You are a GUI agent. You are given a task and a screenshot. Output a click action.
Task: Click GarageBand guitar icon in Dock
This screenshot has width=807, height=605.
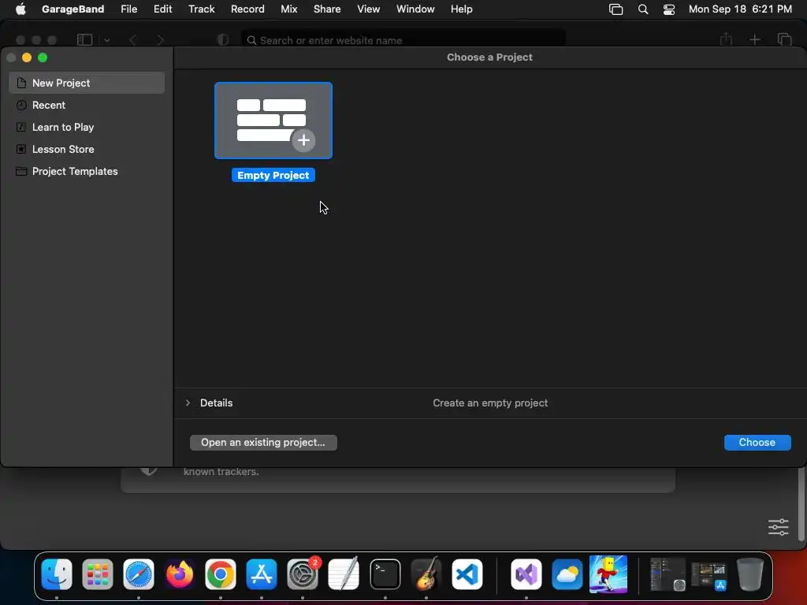[426, 574]
